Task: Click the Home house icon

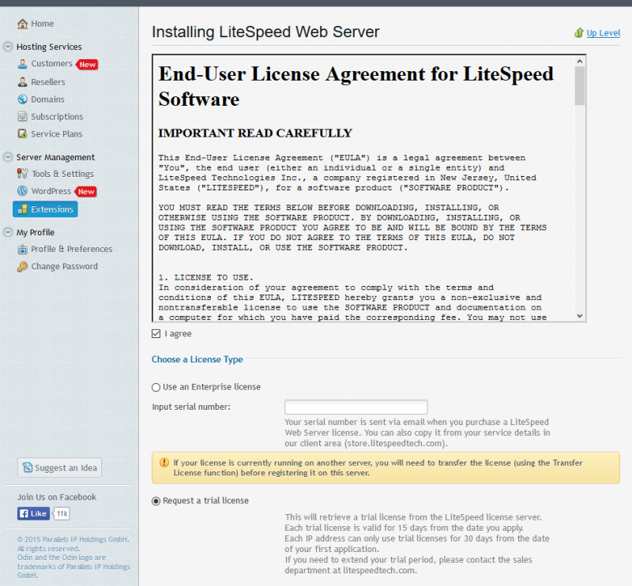Action: tap(23, 24)
